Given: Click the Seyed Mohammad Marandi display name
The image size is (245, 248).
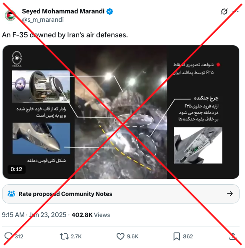Looking at the screenshot, I should pos(63,11).
